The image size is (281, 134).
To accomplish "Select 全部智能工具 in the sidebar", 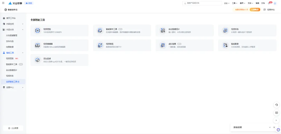I will (x=13, y=82).
